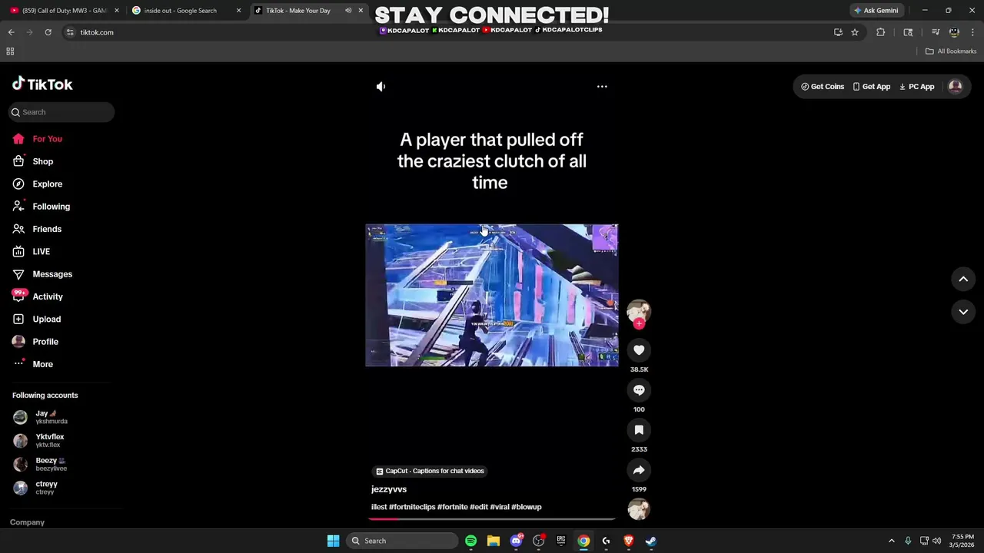This screenshot has height=553, width=984.
Task: Open Chrome extensions puzzle icon
Action: [881, 32]
